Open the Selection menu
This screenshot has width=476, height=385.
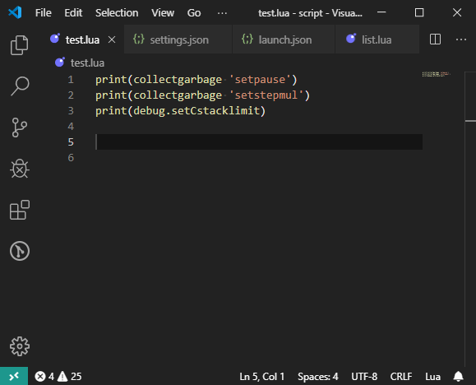coord(117,13)
